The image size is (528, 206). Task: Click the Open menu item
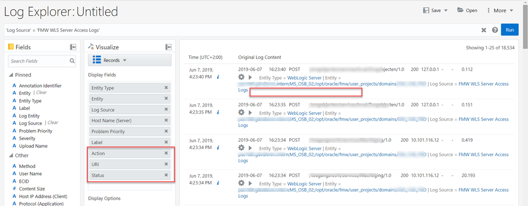coord(467,10)
